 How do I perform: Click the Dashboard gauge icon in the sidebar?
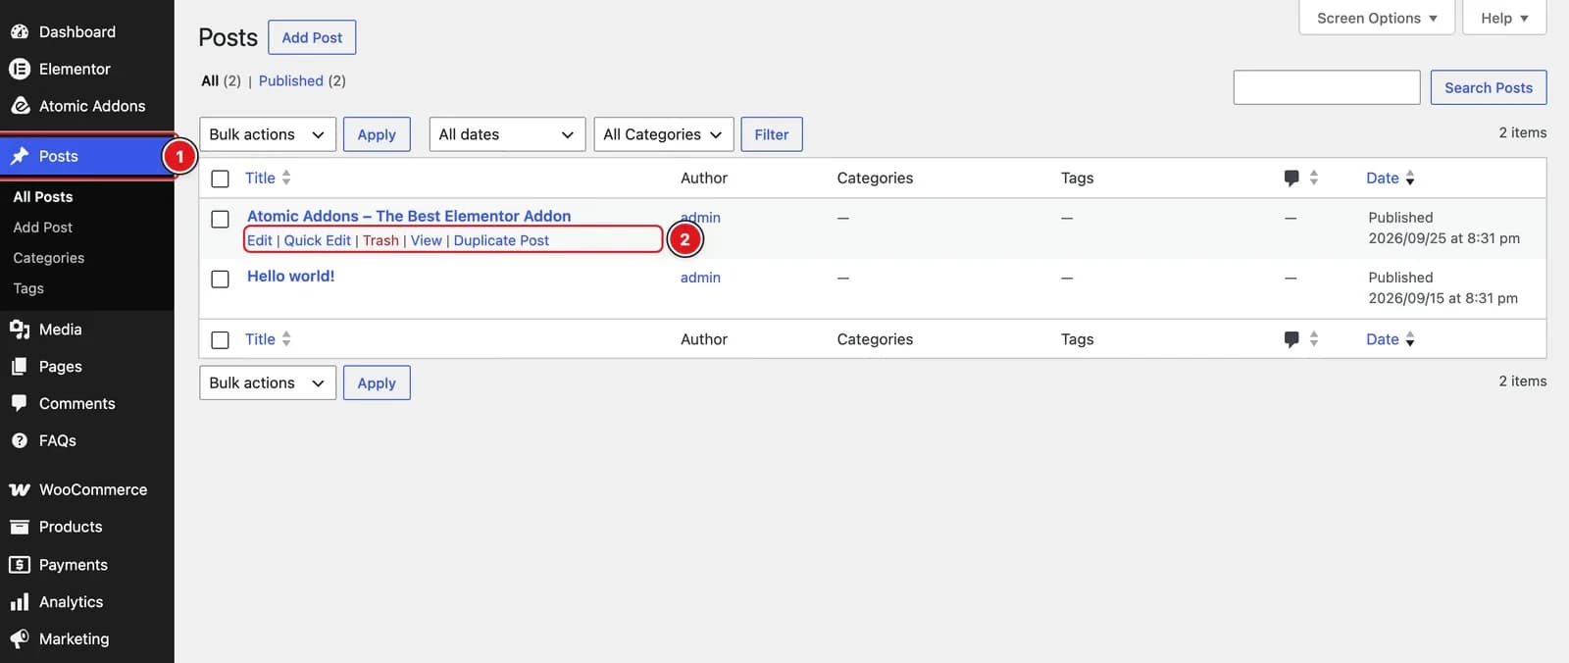(19, 31)
